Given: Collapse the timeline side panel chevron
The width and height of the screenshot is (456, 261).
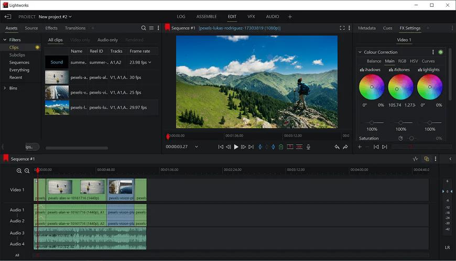Looking at the screenshot, I should coord(450,159).
